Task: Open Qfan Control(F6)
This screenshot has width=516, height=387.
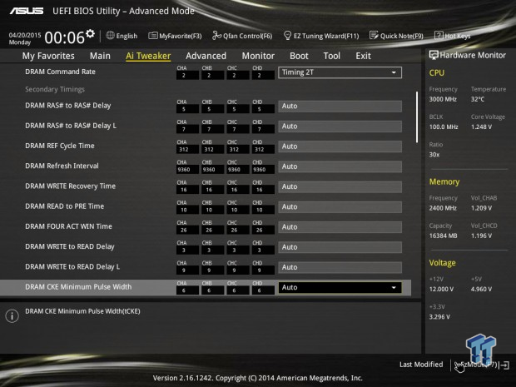Action: point(242,36)
